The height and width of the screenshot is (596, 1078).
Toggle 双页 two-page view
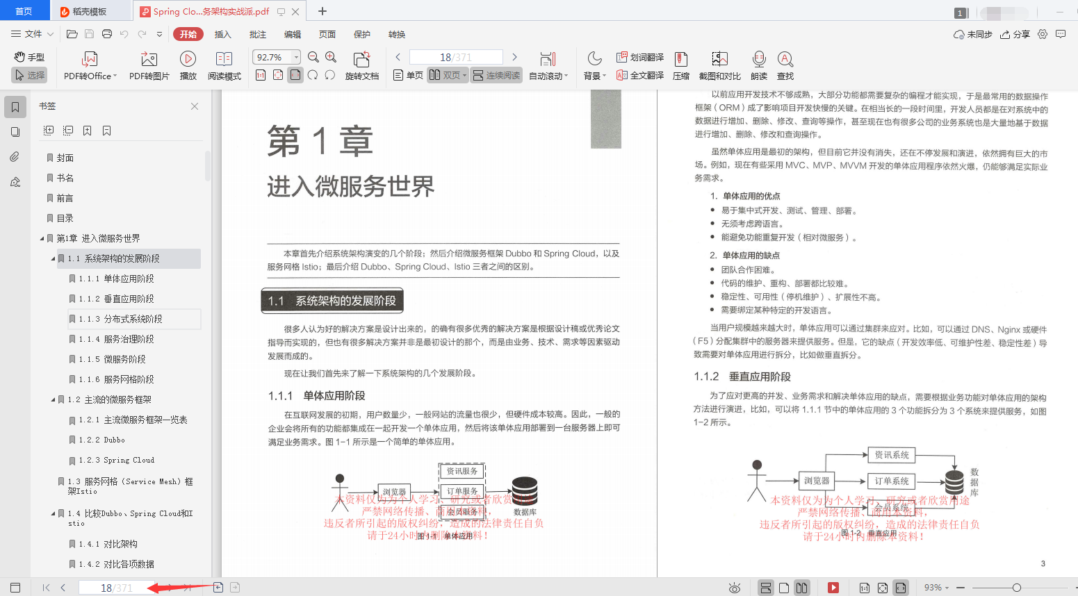[x=447, y=75]
